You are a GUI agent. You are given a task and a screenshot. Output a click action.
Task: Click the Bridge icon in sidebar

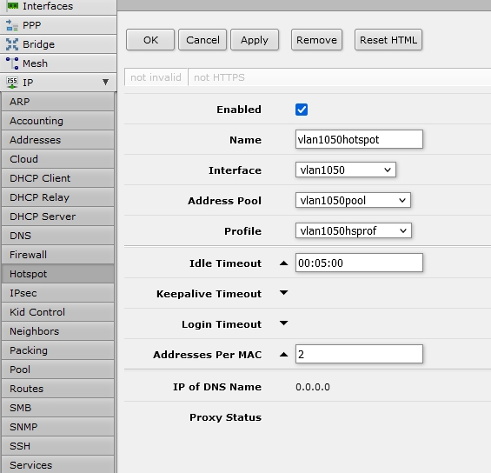coord(12,44)
